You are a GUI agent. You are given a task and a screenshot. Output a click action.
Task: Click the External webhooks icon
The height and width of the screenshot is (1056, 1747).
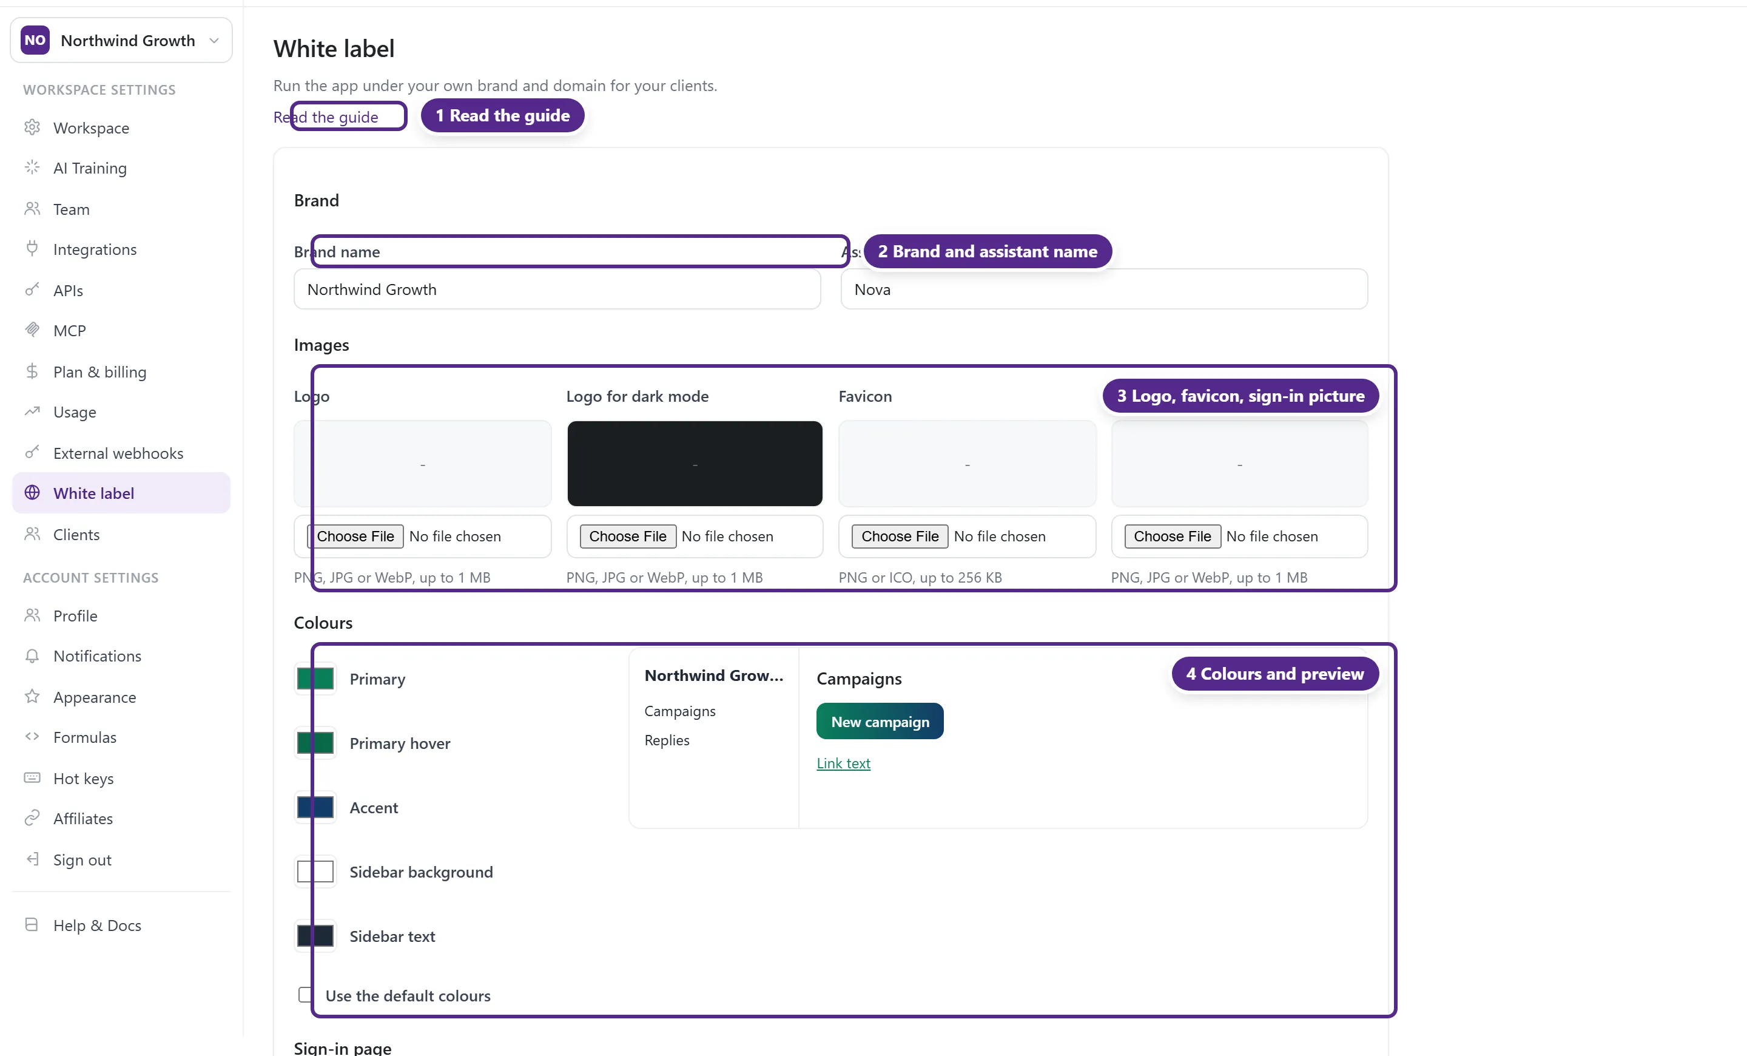point(32,453)
